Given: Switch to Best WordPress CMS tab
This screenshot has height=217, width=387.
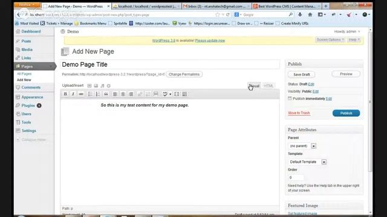Looking at the screenshot, I should (287, 7).
